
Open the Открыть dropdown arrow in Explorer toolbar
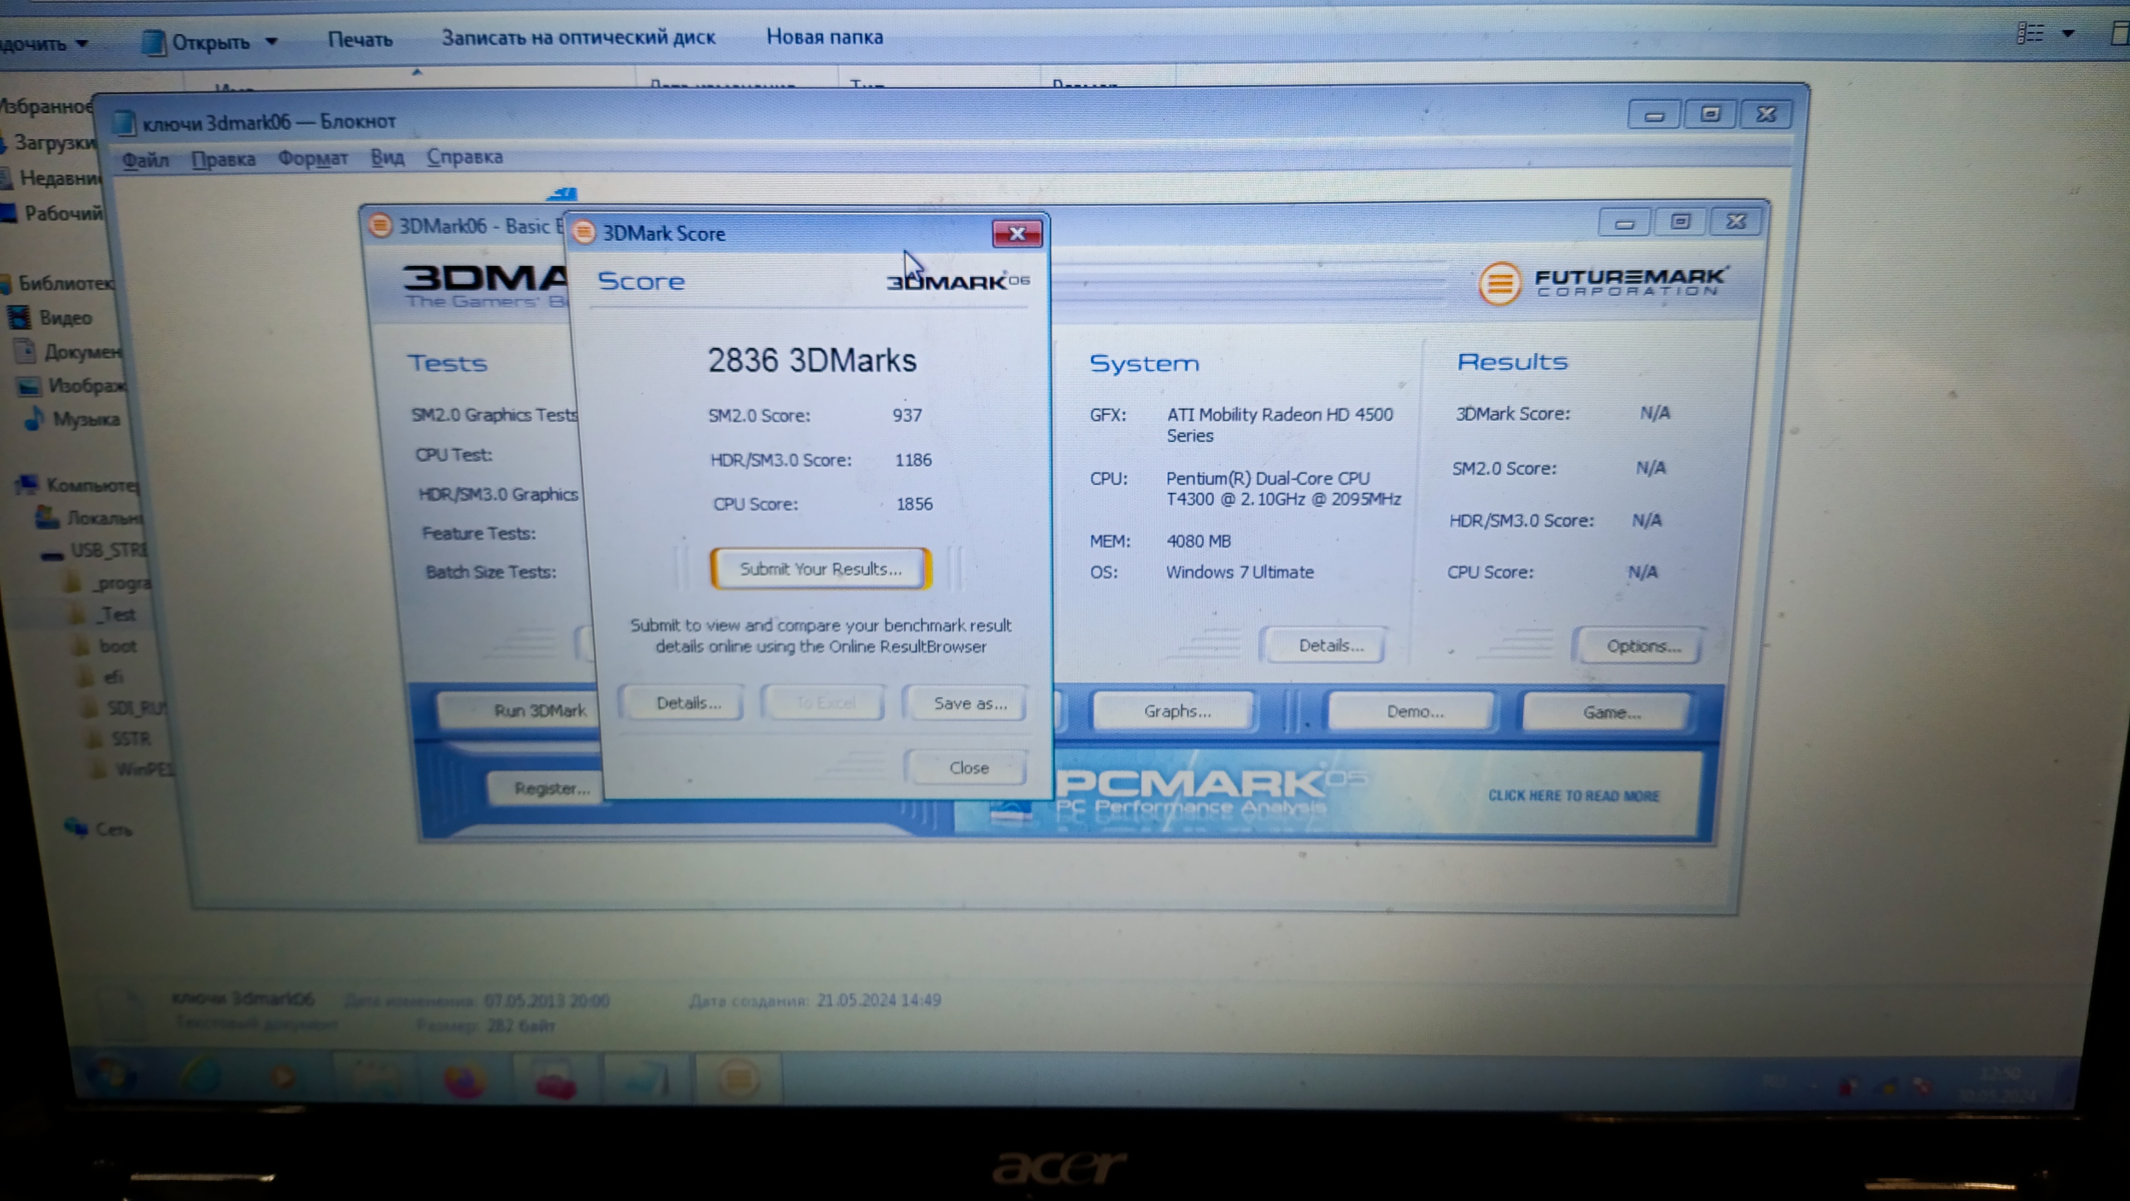click(x=271, y=41)
